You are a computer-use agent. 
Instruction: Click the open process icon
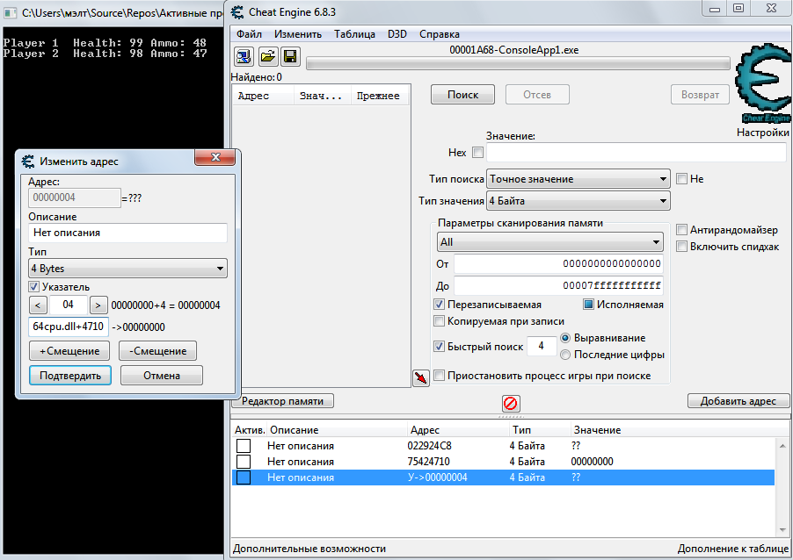pyautogui.click(x=245, y=57)
